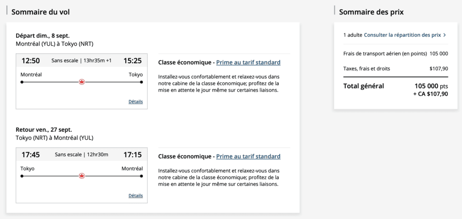Open Détails for the Montréal to Tokyo flight
Viewport: 462px width, 219px height.
(135, 102)
